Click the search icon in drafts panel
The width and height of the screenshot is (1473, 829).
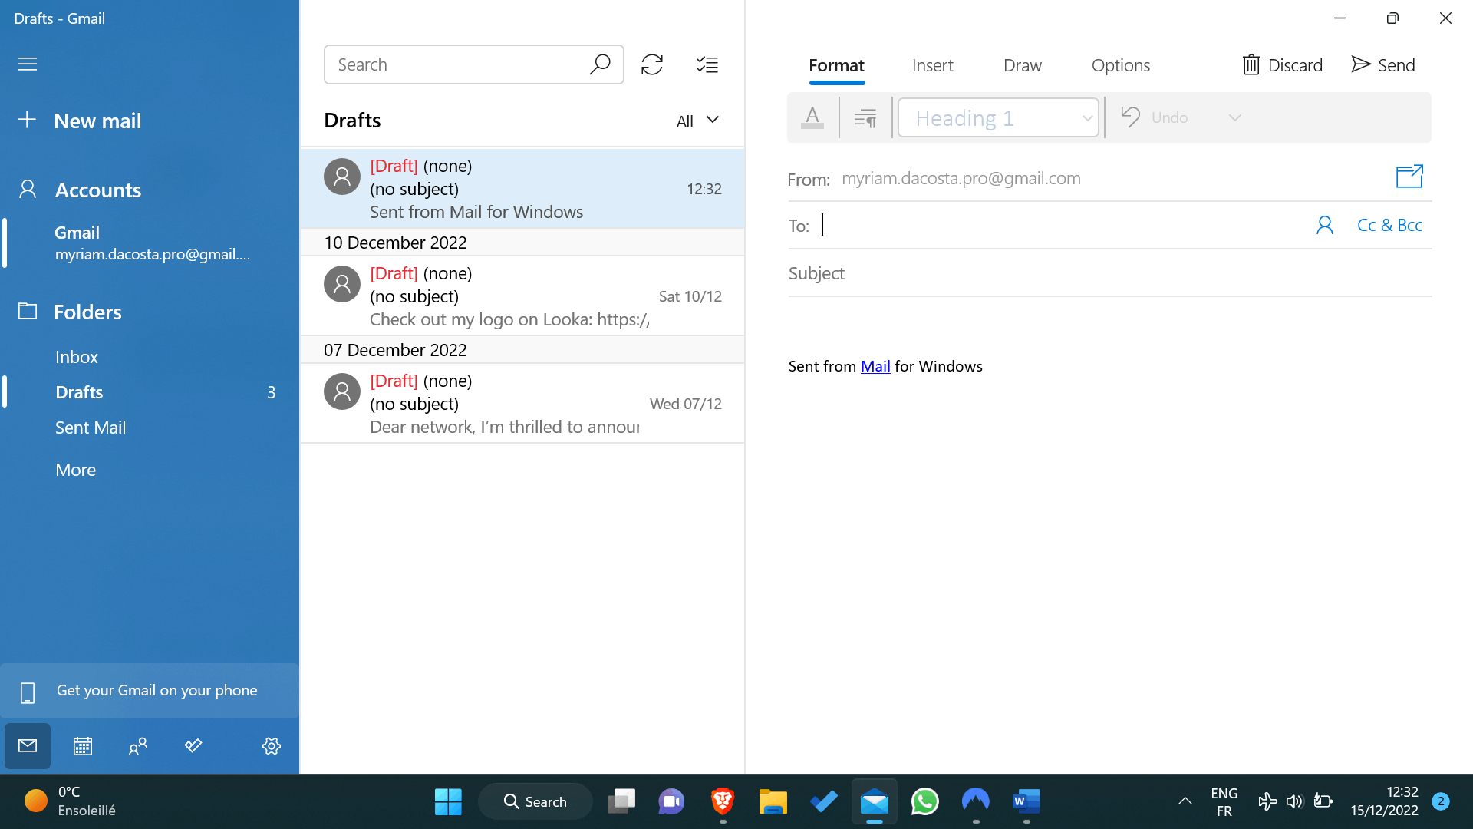(599, 64)
